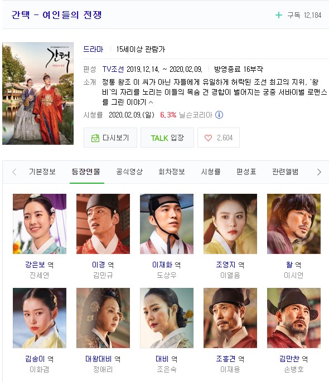329x382 pixels.
Task: Open the Nielsen Korea rating info icon
Action: click(x=219, y=115)
